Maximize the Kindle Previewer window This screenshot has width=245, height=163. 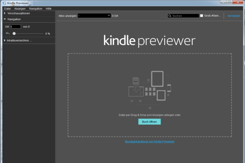coord(229,2)
